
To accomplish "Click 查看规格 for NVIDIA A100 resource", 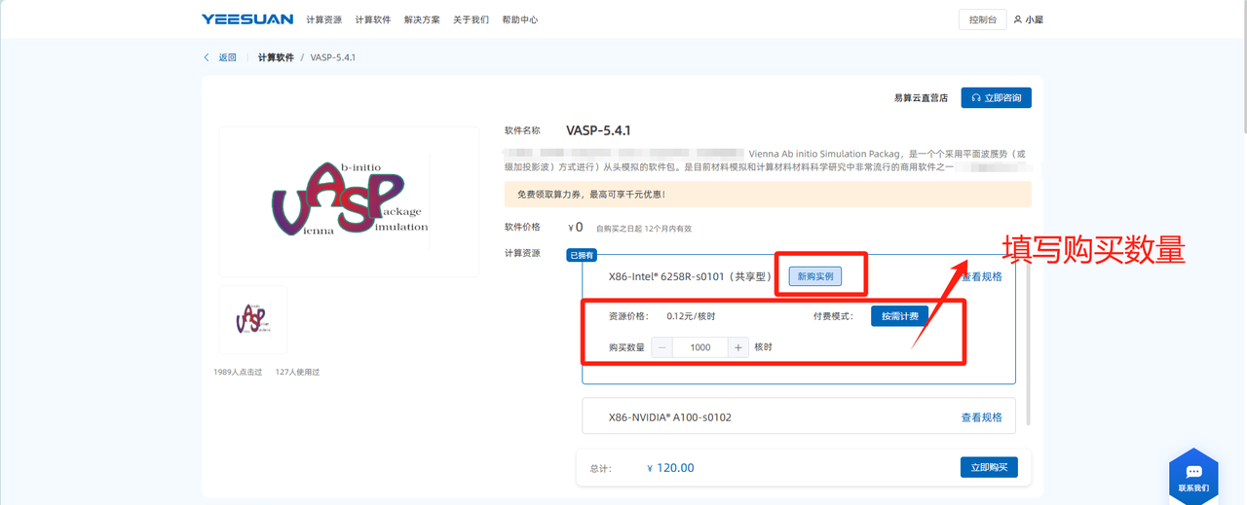I will [981, 417].
